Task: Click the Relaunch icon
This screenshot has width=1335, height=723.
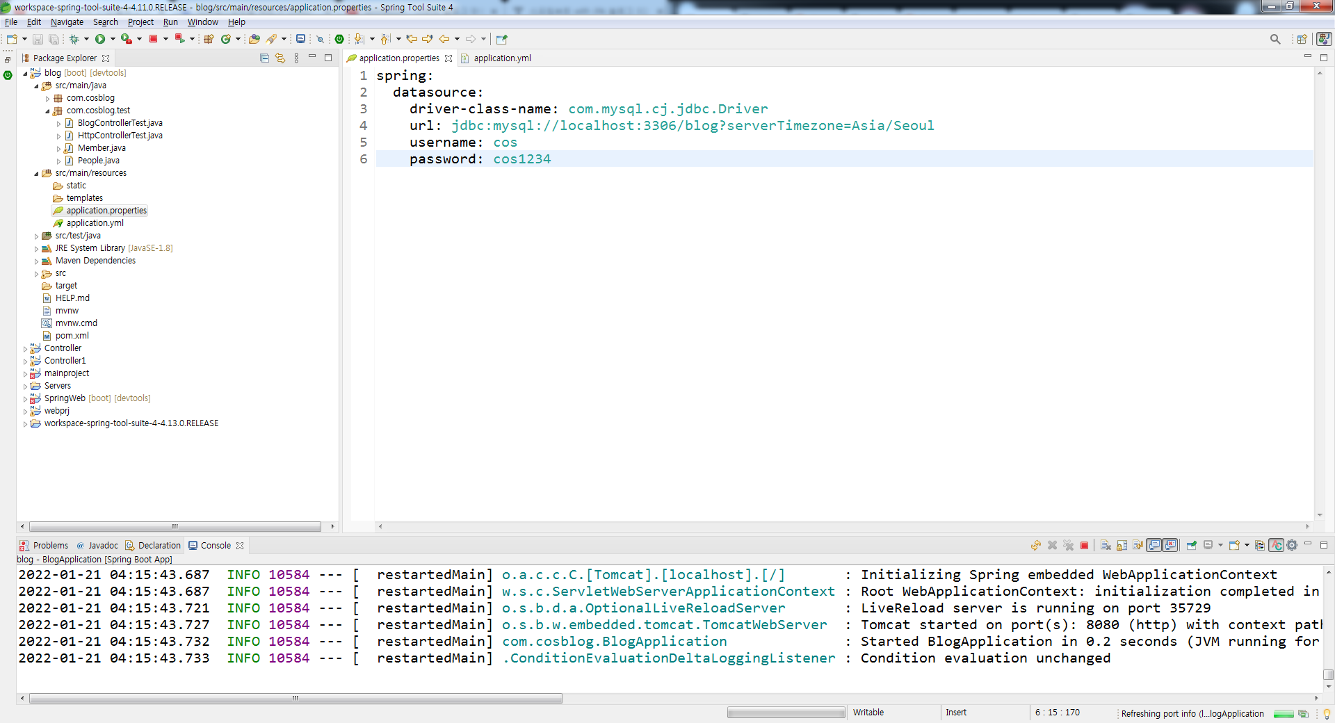Action: tap(179, 39)
